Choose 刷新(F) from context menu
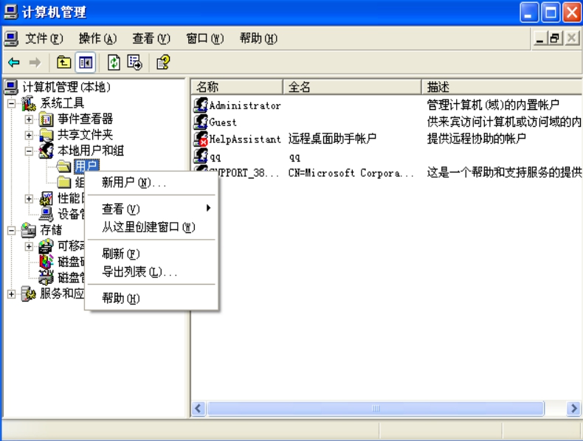The width and height of the screenshot is (583, 441). (x=152, y=254)
